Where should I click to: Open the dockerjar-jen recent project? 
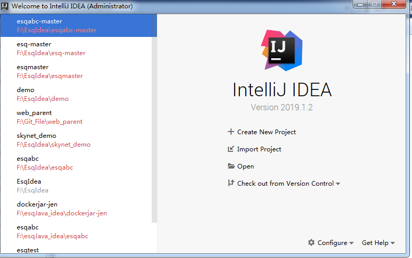76,209
